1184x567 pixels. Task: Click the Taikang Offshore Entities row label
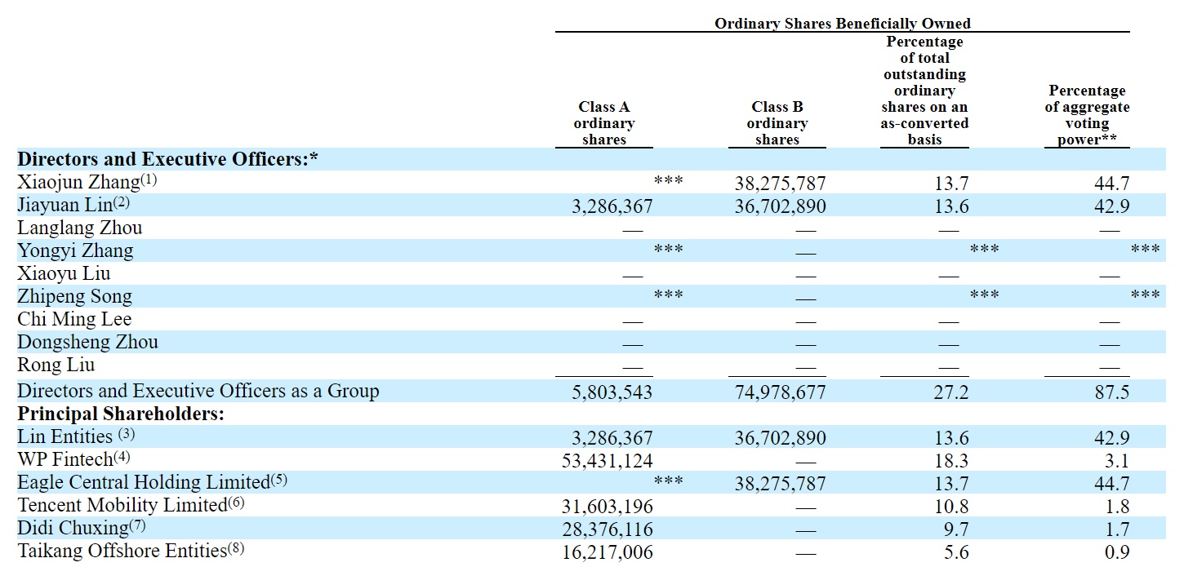[x=121, y=551]
